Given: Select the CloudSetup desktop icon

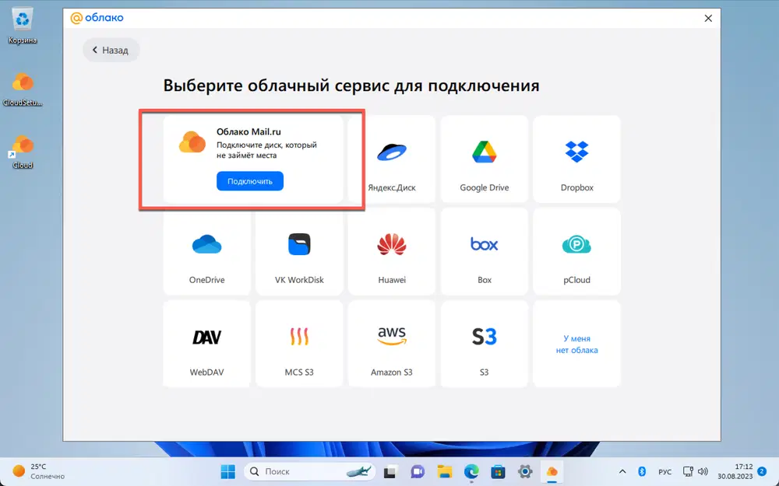Looking at the screenshot, I should pos(23,89).
